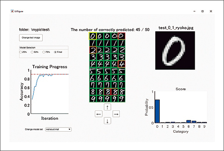Select the first digit 7 thumbnail
The image size is (224, 151).
pyautogui.click(x=93, y=85)
